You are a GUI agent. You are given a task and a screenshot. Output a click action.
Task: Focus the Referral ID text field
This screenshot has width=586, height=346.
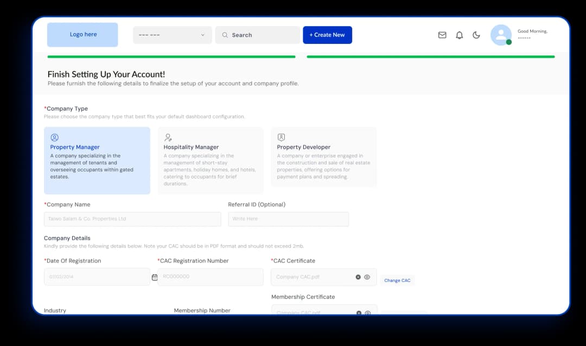click(288, 219)
